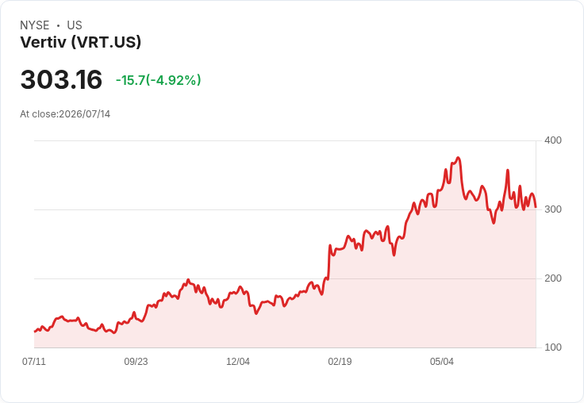Click the 09/23 date axis label
The width and height of the screenshot is (584, 403).
[x=136, y=361]
